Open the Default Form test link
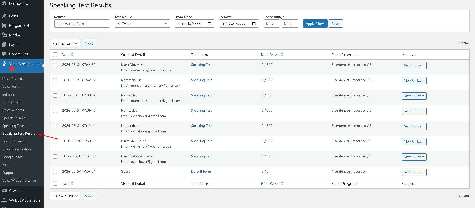Screen dimensions: 475x208 201,171
